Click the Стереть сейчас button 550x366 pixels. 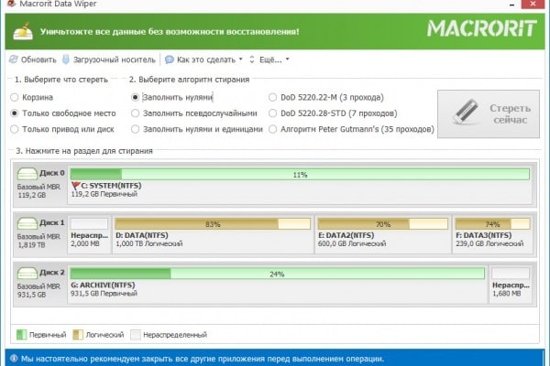pos(489,113)
